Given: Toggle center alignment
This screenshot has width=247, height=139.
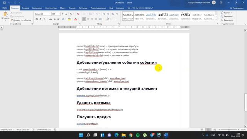Looking at the screenshot, I should click(x=88, y=19).
